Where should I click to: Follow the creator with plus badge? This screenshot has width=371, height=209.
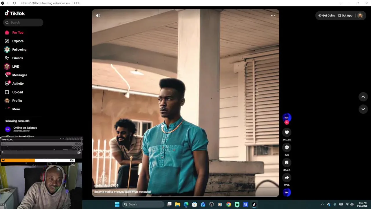(287, 122)
